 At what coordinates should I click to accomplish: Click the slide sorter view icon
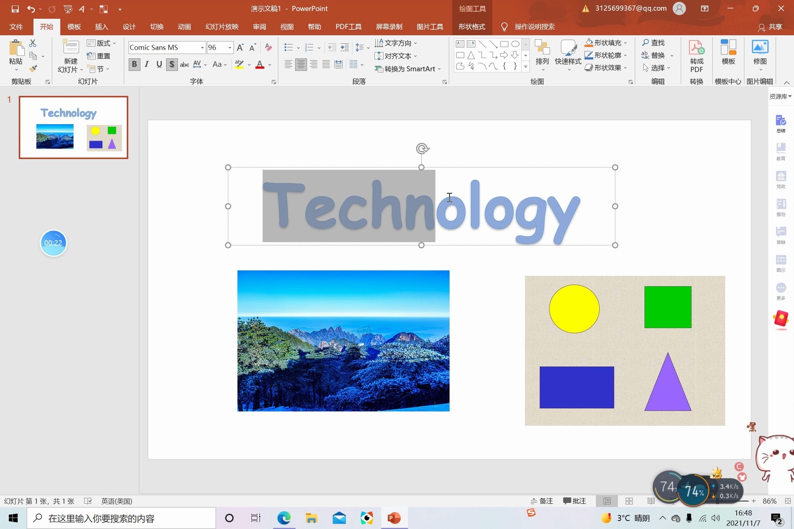pos(629,501)
